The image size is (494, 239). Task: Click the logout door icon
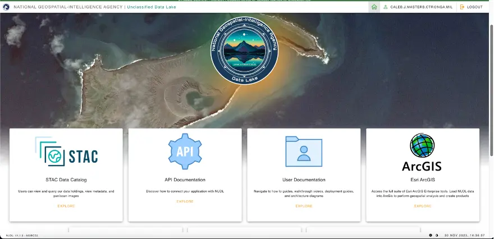(x=463, y=7)
